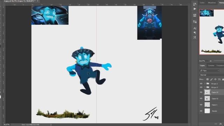Open the Actions panel play icon

195,9
